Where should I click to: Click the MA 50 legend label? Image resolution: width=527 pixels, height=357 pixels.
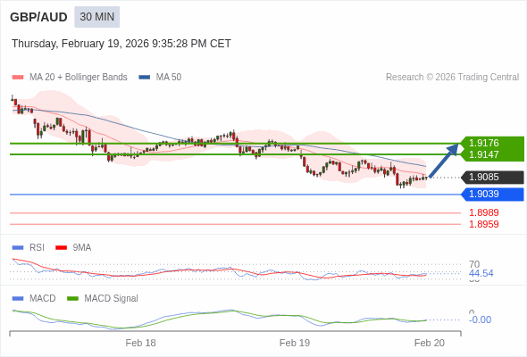(169, 78)
